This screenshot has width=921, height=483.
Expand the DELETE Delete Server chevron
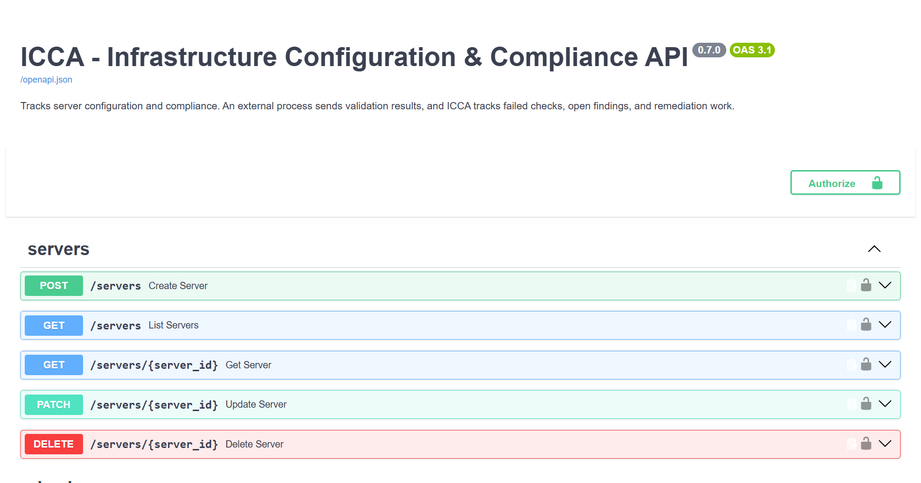coord(885,444)
